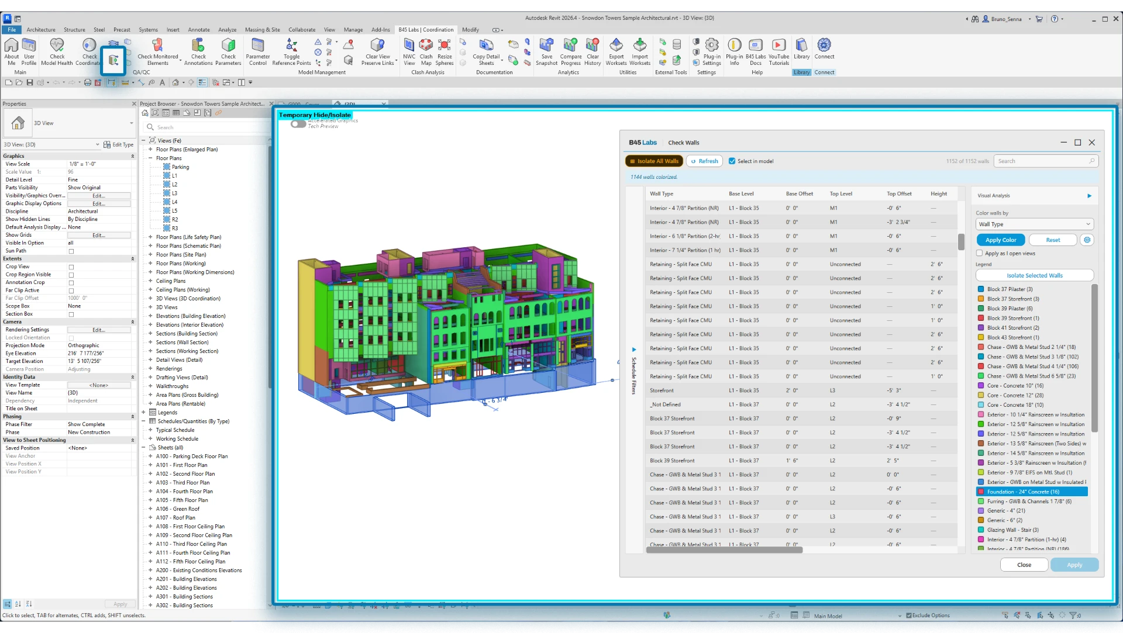Click Toggle Reference Points

point(291,51)
